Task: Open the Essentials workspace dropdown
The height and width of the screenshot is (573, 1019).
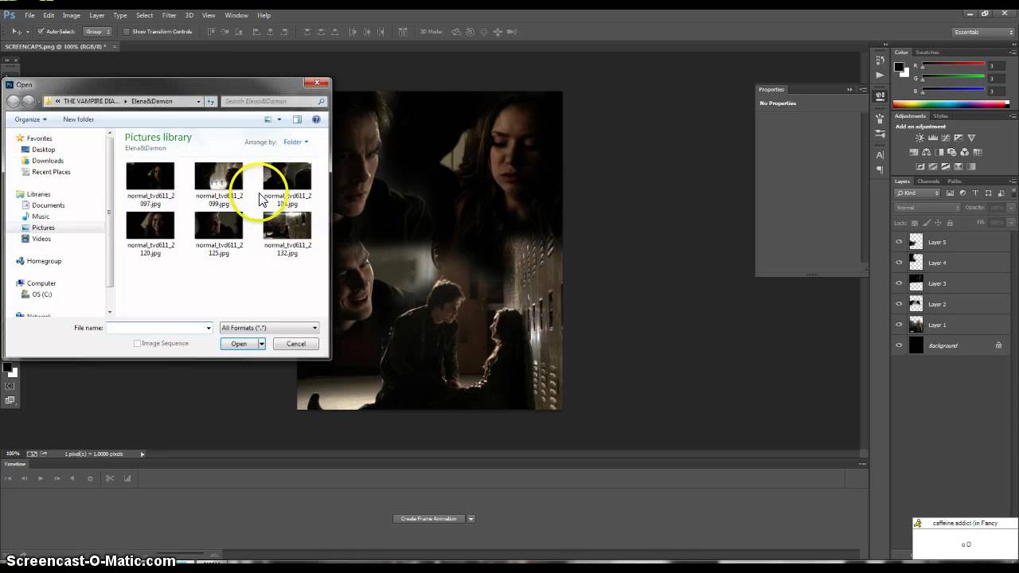Action: (x=983, y=32)
